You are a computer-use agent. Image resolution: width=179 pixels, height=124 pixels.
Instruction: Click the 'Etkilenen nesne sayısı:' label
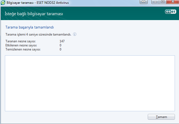21,45
